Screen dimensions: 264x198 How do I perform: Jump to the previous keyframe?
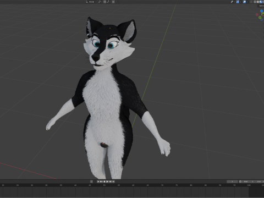point(101,182)
